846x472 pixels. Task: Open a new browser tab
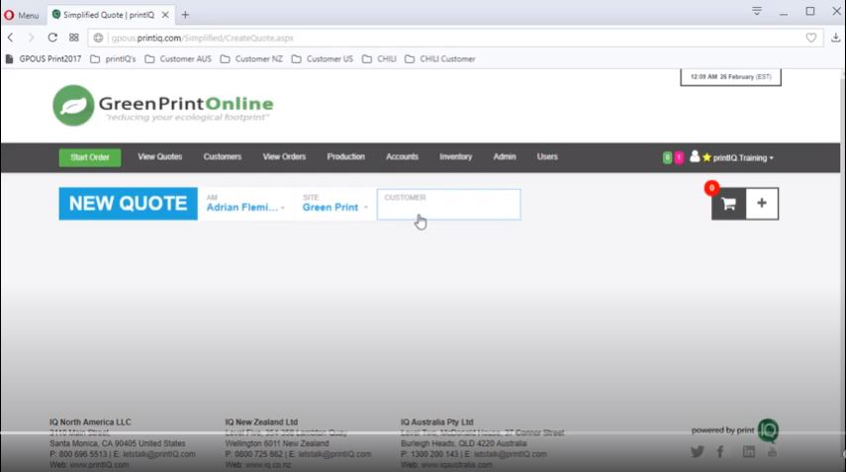[185, 15]
